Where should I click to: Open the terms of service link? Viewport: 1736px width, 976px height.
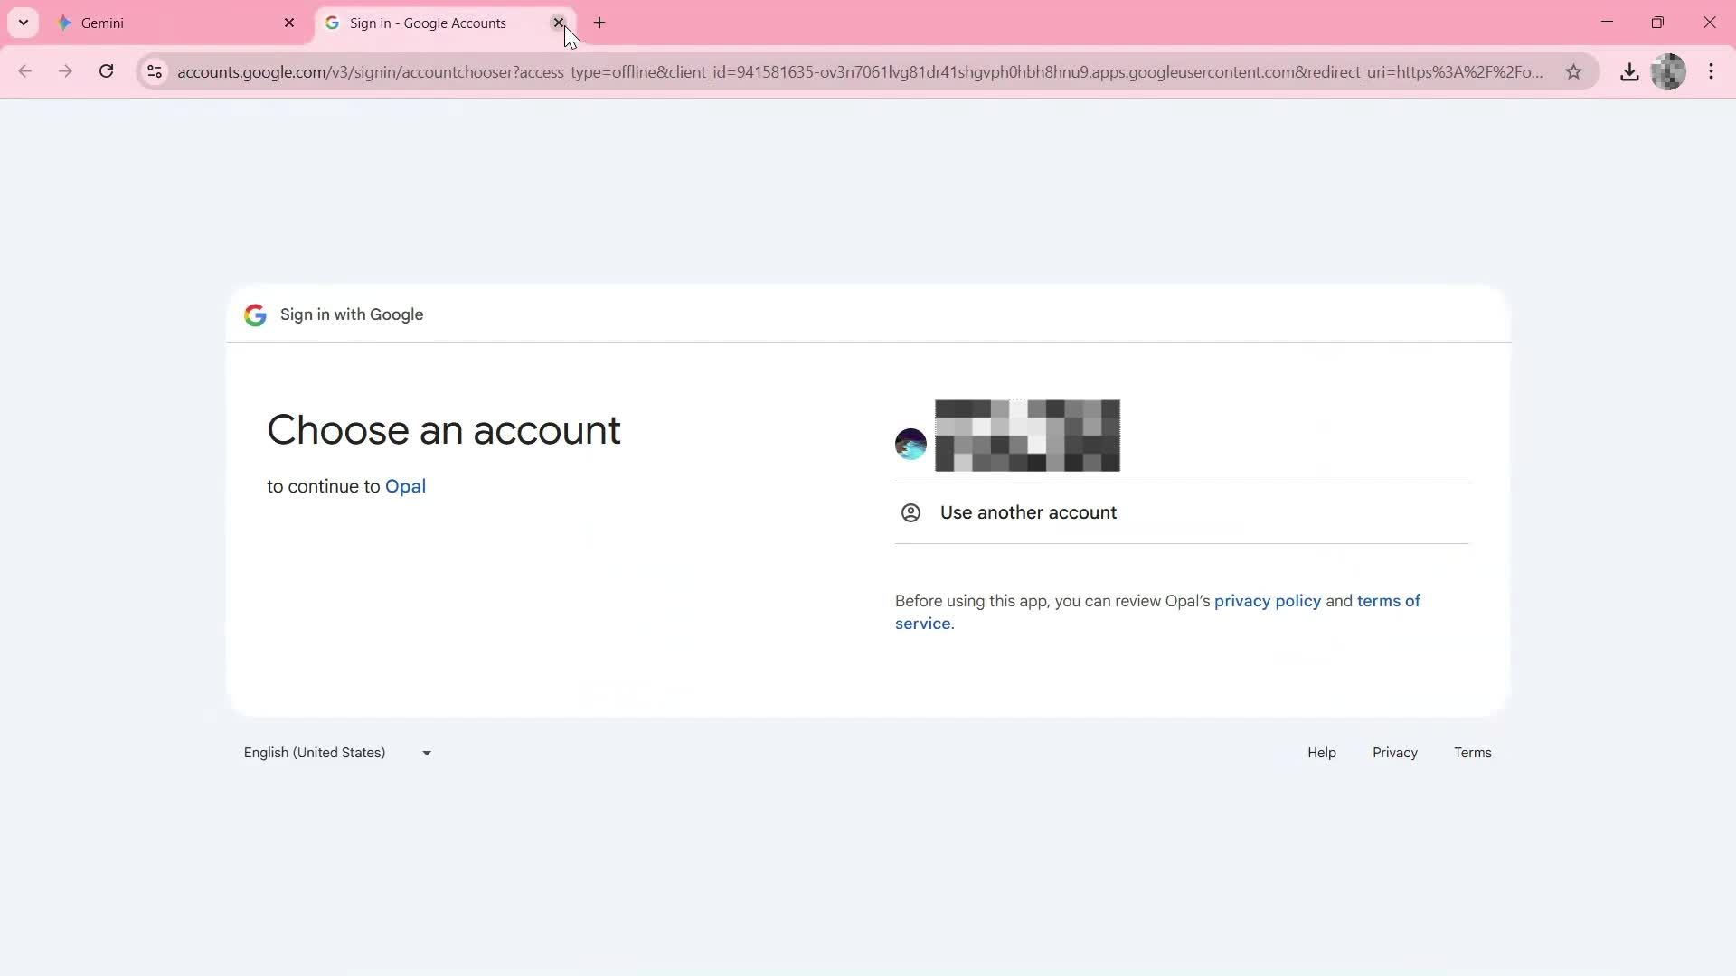[1388, 601]
